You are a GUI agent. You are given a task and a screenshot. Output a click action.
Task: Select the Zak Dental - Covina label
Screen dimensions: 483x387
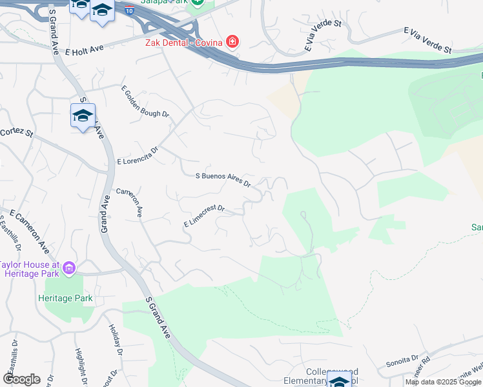point(184,43)
